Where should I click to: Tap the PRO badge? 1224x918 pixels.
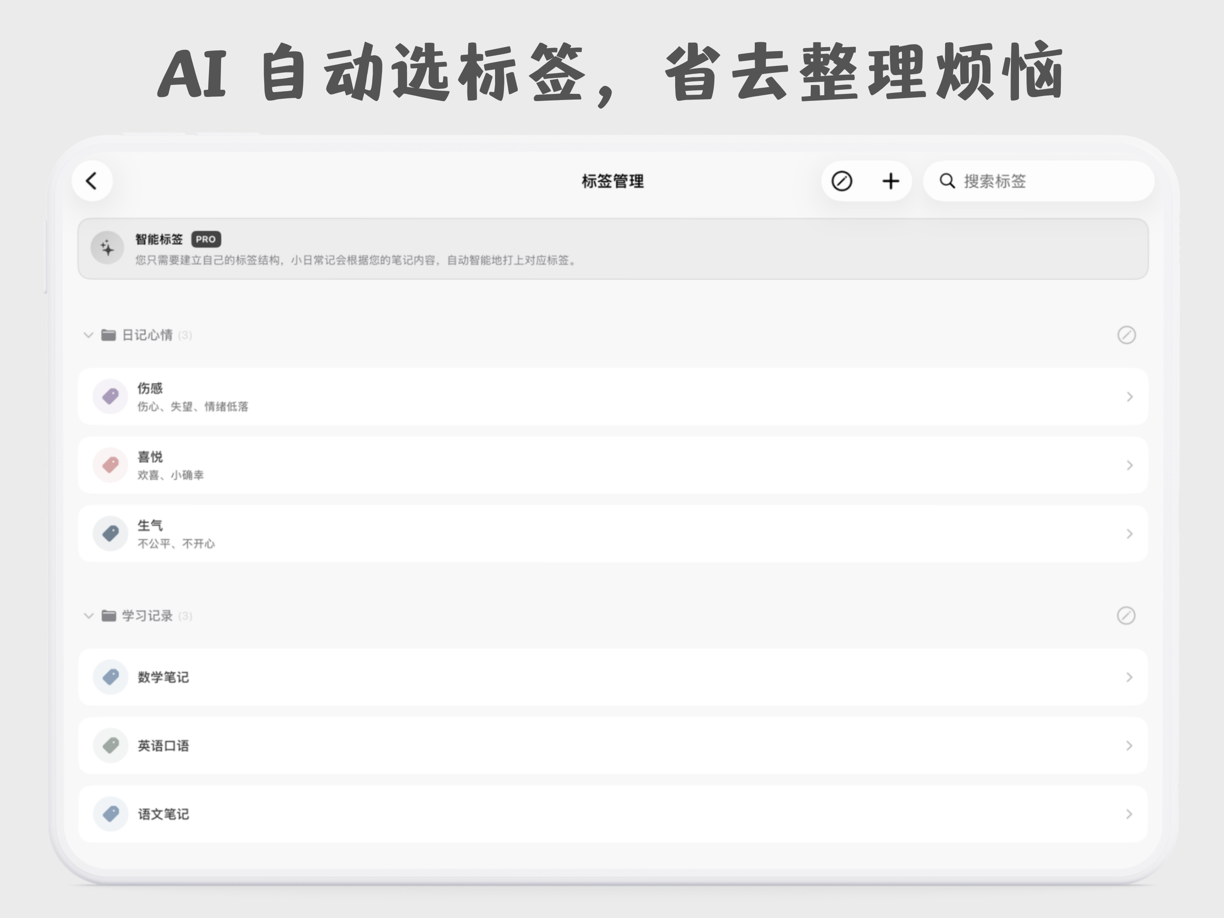tap(206, 240)
